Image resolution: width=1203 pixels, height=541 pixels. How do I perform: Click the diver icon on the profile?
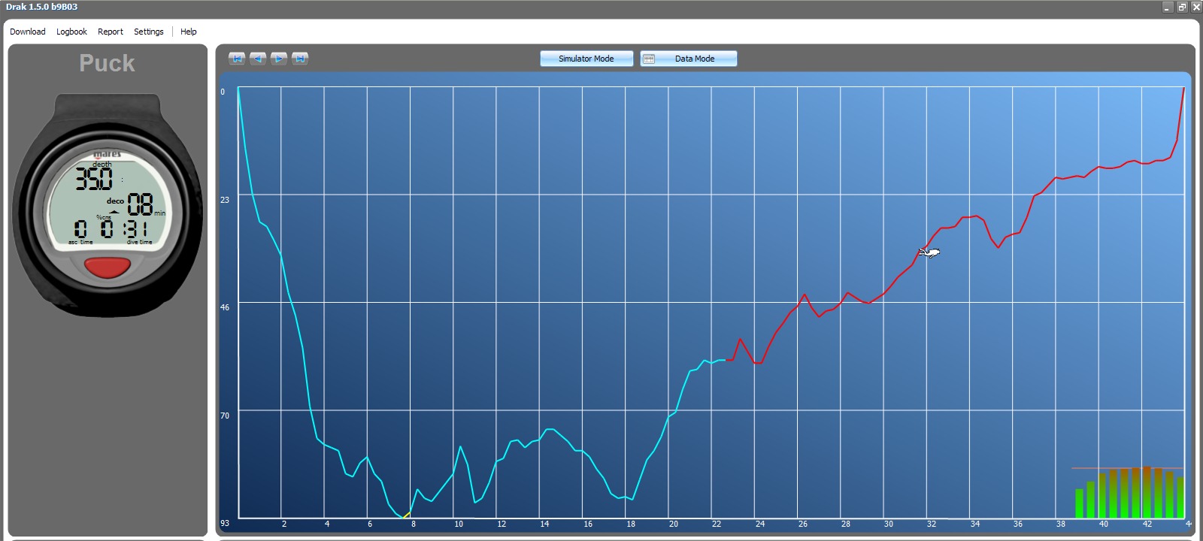pyautogui.click(x=930, y=252)
